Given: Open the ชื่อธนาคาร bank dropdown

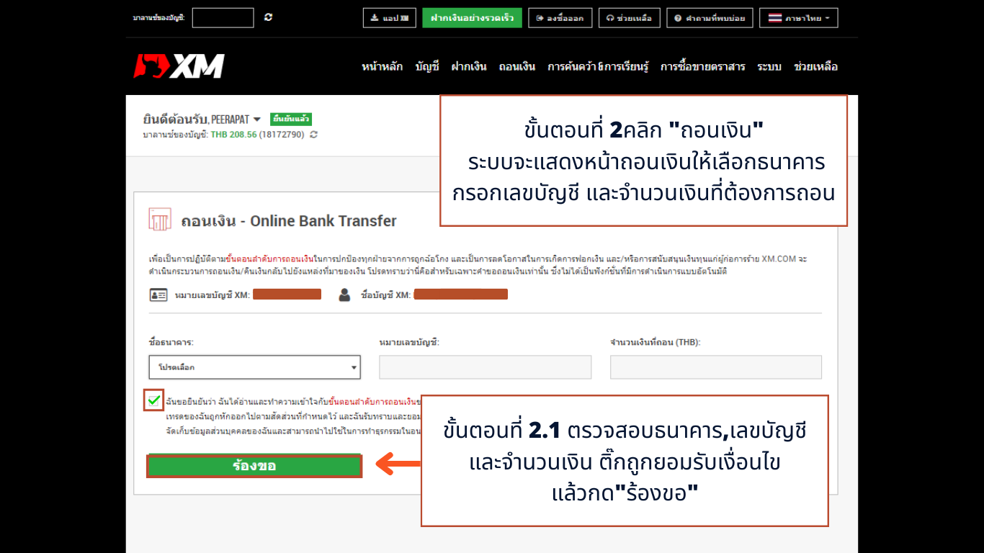Looking at the screenshot, I should pyautogui.click(x=254, y=367).
